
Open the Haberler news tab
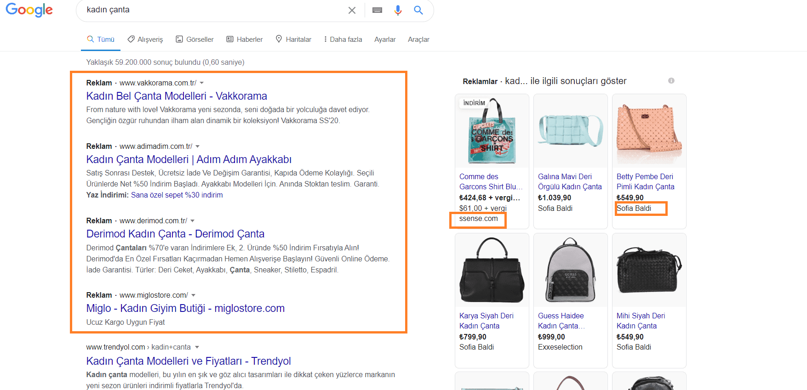click(245, 40)
